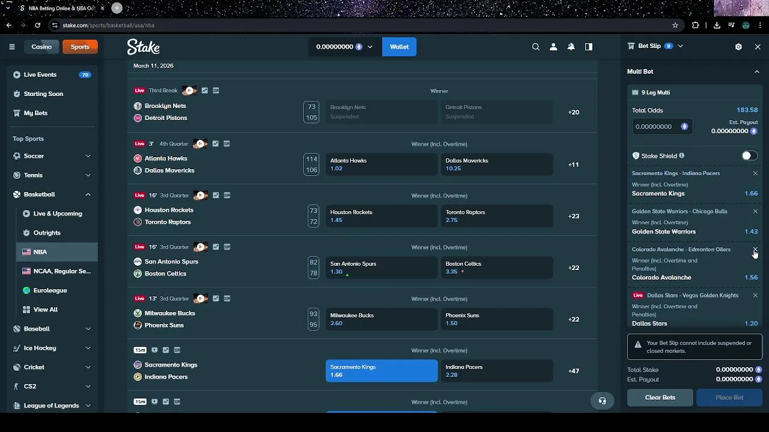Bookmark this page with the star icon
The height and width of the screenshot is (432, 769).
(x=675, y=25)
